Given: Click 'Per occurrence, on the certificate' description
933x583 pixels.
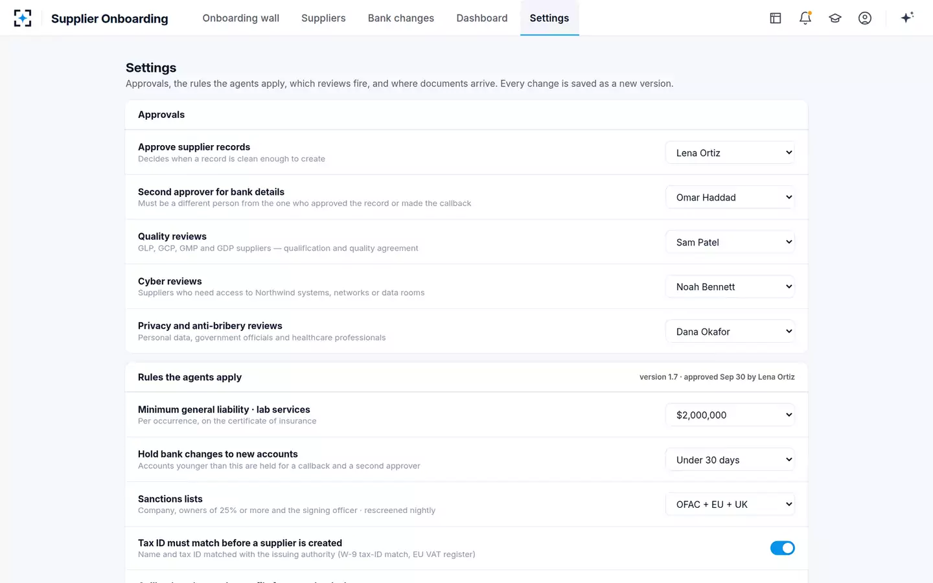Looking at the screenshot, I should point(227,421).
